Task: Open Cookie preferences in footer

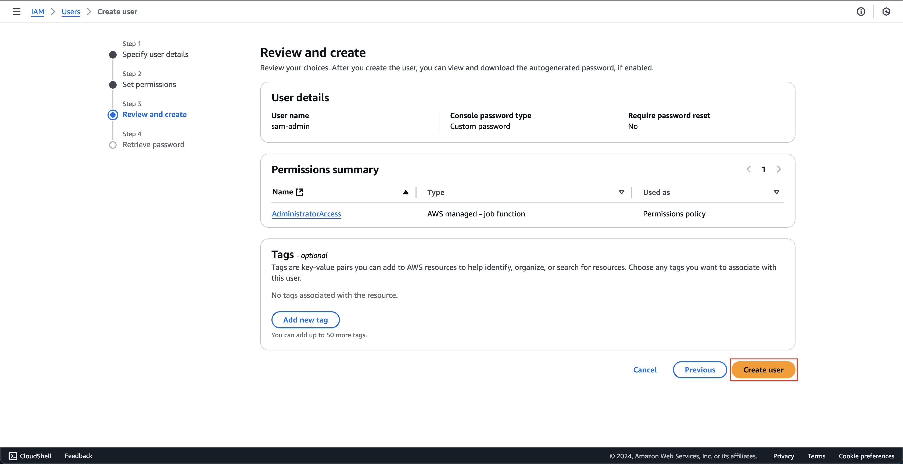Action: 866,456
